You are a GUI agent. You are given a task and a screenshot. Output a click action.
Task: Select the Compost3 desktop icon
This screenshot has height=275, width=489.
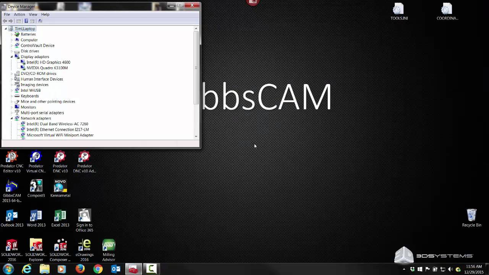pos(36,189)
